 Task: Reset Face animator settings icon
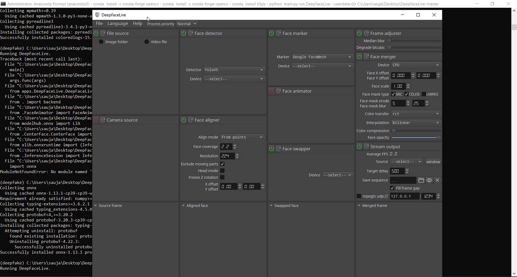pyautogui.click(x=279, y=91)
